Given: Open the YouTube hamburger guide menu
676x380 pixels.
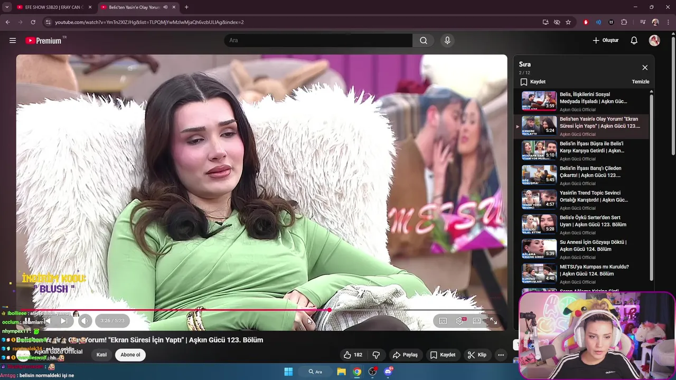Looking at the screenshot, I should pyautogui.click(x=13, y=41).
